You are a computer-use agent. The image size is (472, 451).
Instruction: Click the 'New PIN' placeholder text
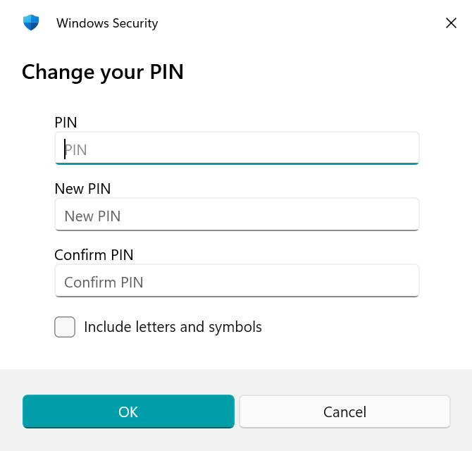pyautogui.click(x=92, y=216)
